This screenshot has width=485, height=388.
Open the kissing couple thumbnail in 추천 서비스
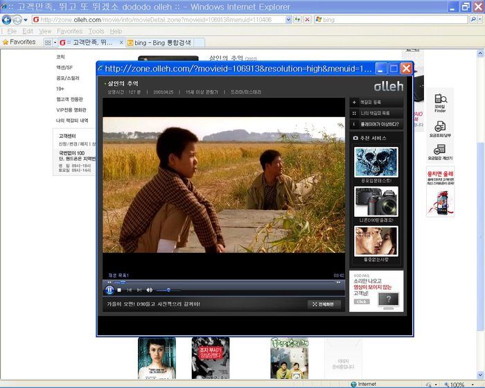pyautogui.click(x=376, y=241)
